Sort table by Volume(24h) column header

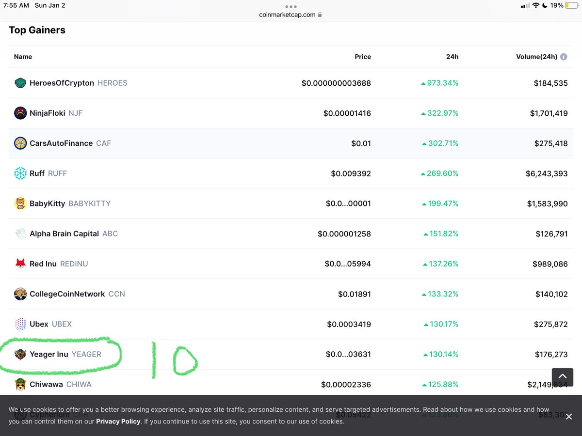[x=537, y=57]
